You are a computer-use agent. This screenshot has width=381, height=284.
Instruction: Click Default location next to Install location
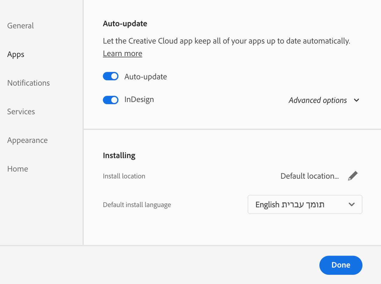pos(310,176)
